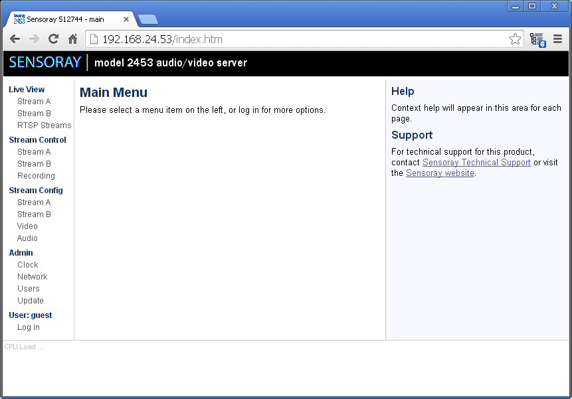Viewport: 572px width, 399px height.
Task: Open Network admin page
Action: (32, 277)
